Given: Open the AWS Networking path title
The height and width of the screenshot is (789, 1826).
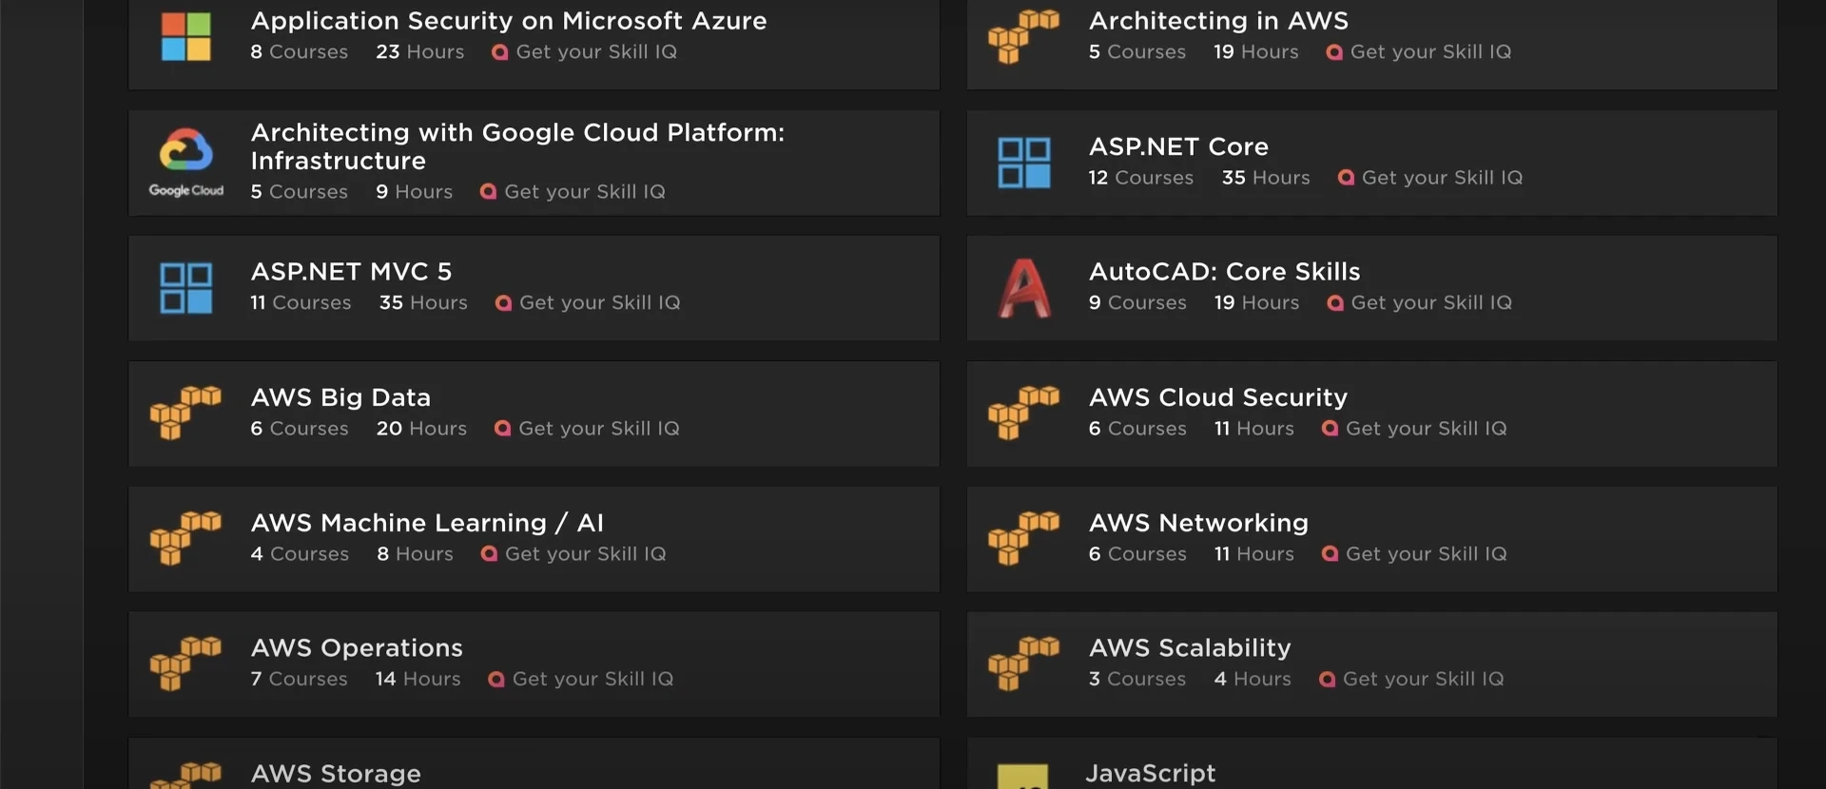Looking at the screenshot, I should [x=1198, y=523].
